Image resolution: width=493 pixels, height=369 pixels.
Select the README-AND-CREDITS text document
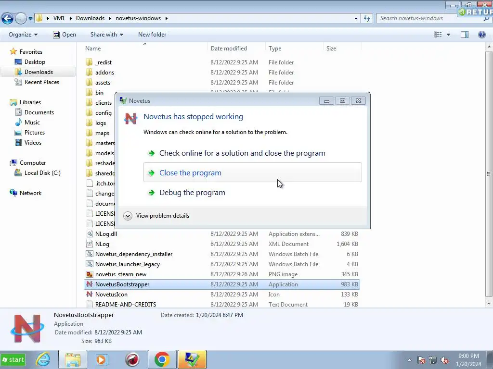(x=126, y=304)
